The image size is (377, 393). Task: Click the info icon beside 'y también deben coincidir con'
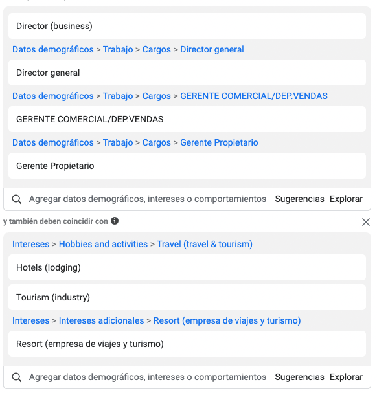115,221
